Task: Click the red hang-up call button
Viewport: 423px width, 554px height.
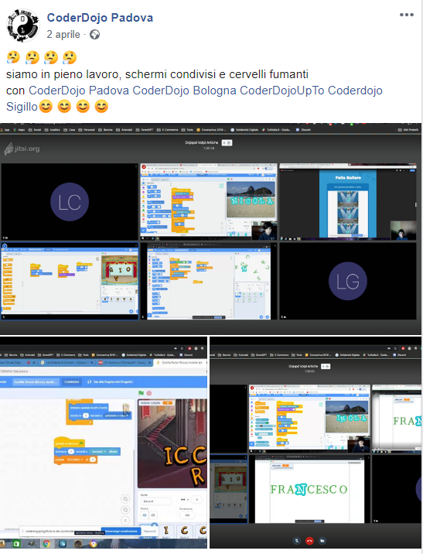Action: (x=309, y=541)
